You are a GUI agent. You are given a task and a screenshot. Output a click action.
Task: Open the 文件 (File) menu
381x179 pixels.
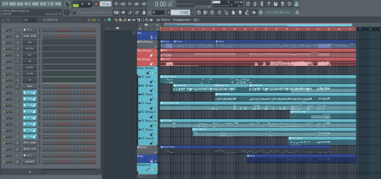point(5,4)
